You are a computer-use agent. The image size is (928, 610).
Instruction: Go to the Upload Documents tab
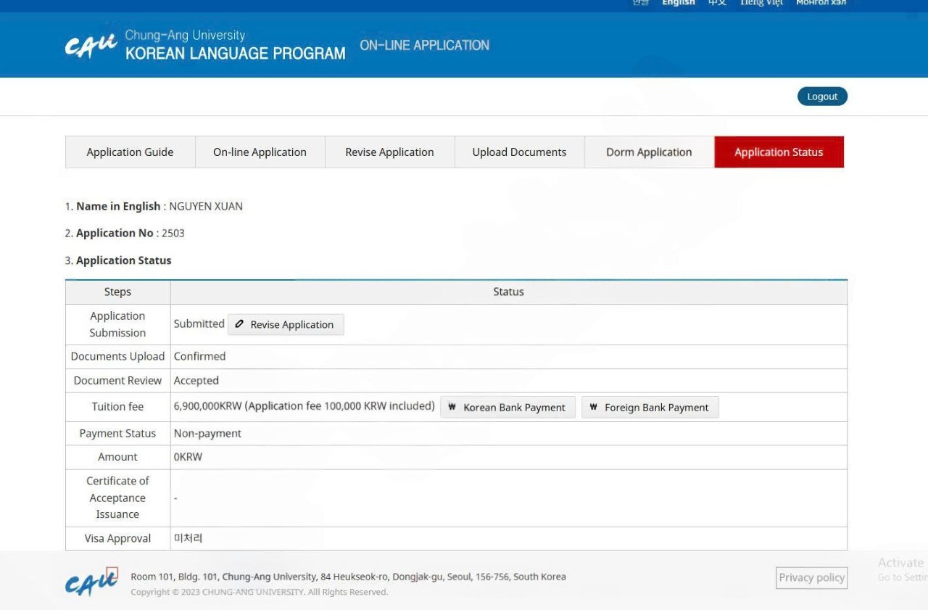(x=519, y=152)
